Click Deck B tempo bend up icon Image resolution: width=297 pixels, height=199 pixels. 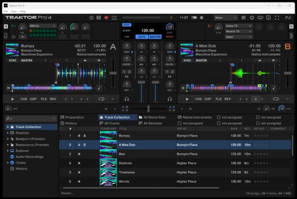coord(273,60)
